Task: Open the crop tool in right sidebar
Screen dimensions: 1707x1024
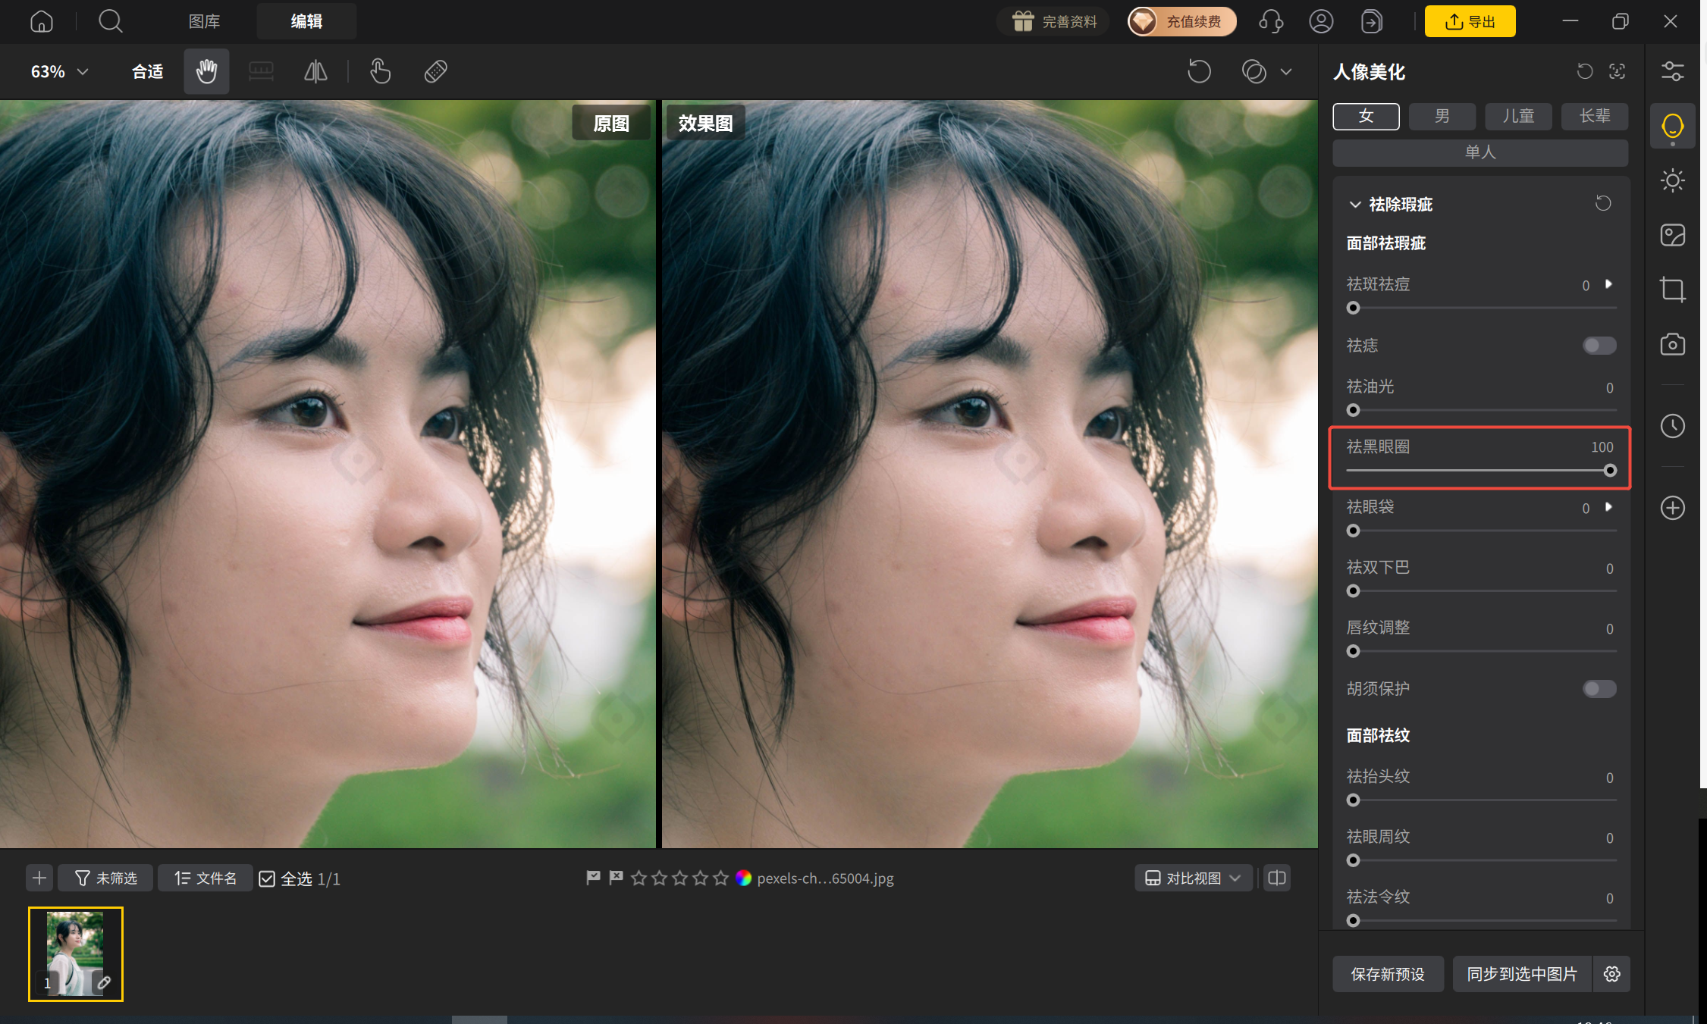Action: tap(1672, 290)
